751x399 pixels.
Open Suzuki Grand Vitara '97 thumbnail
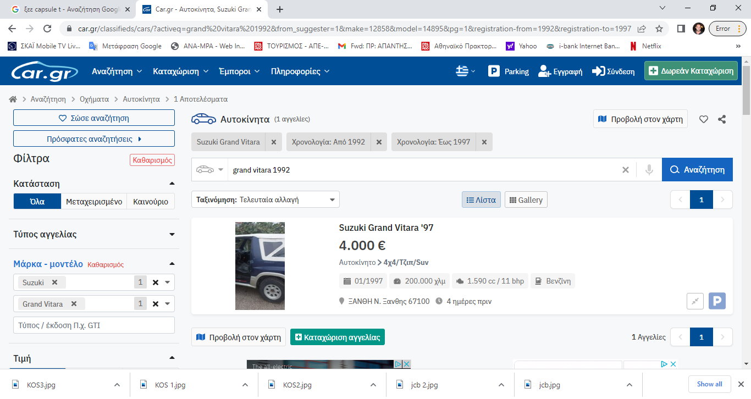[260, 266]
